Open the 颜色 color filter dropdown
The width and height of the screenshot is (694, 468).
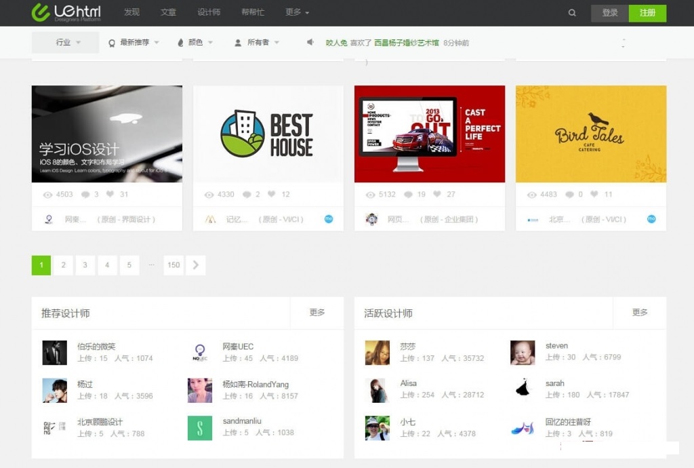(x=195, y=42)
